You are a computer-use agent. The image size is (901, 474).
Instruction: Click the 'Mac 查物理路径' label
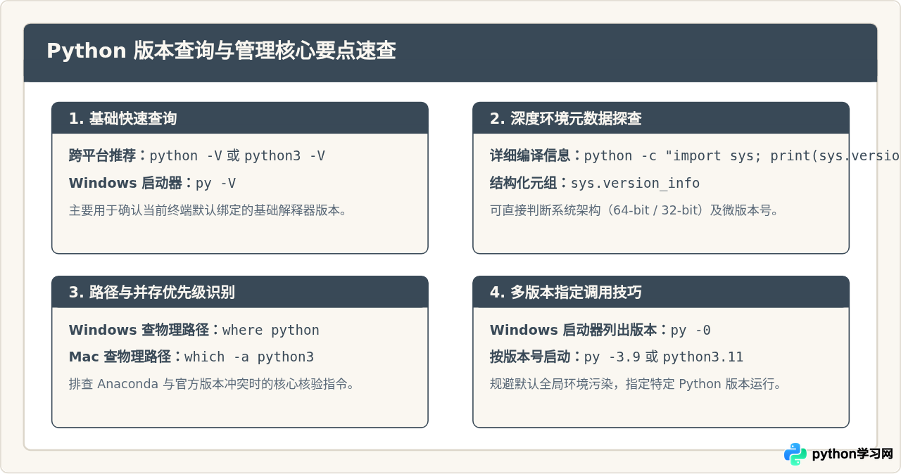click(x=120, y=357)
